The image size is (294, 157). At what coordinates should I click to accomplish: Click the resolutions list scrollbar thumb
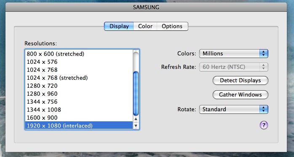click(x=136, y=94)
